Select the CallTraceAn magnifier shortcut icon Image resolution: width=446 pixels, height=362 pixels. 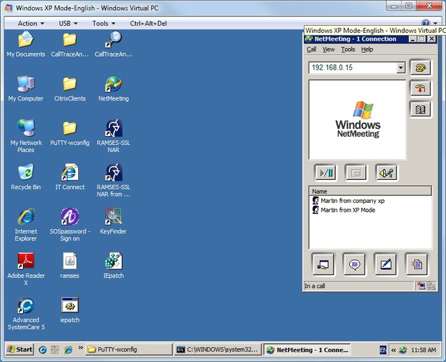(x=113, y=44)
